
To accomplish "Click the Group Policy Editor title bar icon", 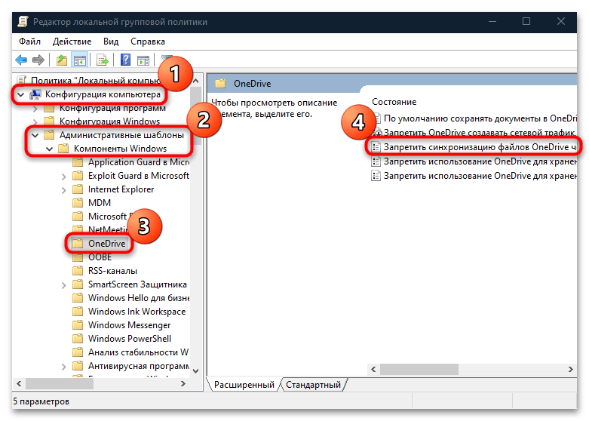I will (x=23, y=21).
